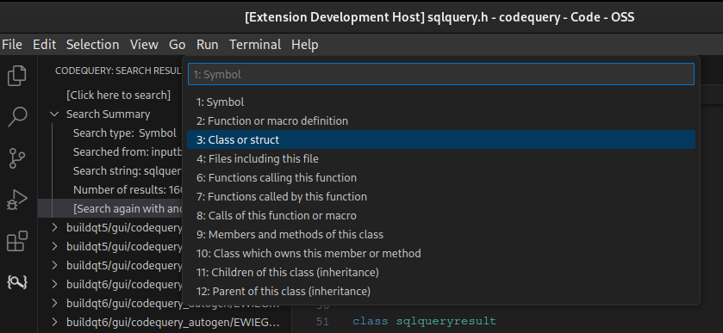Open the Go menu
The image size is (723, 333).
(x=177, y=45)
